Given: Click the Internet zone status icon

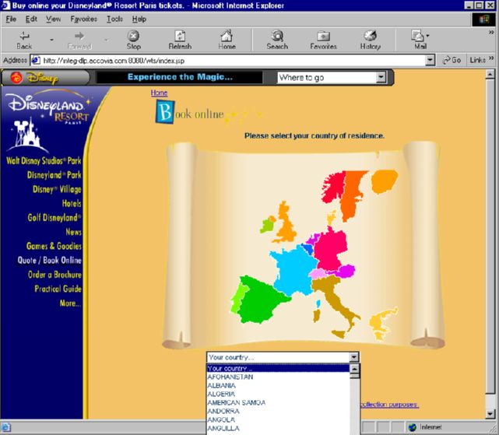Looking at the screenshot, I should (413, 427).
